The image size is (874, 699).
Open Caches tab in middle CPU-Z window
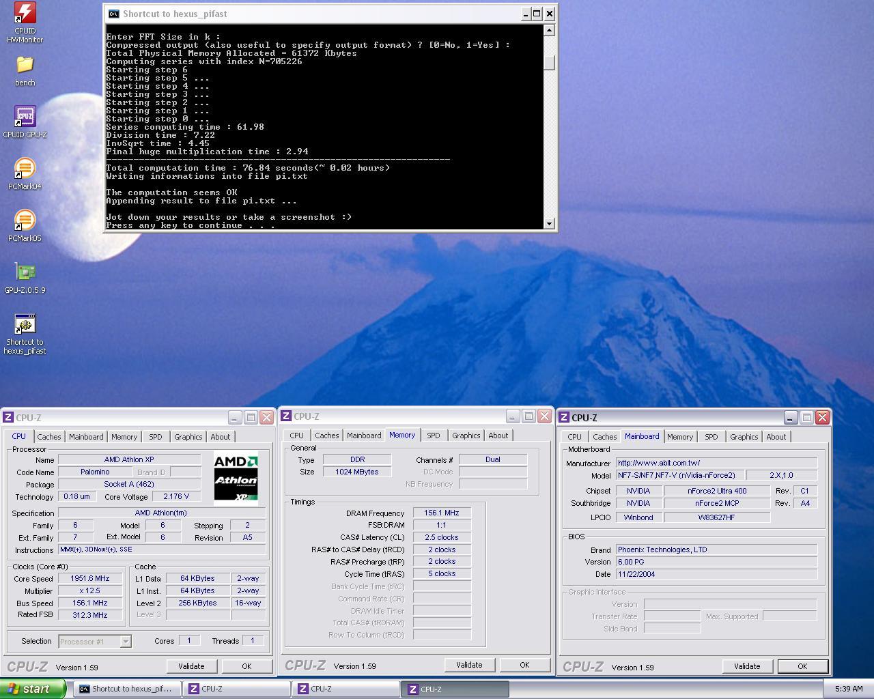[327, 436]
